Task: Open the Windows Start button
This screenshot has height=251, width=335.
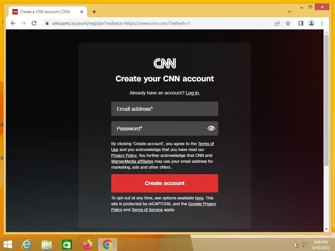Action: coord(8,244)
